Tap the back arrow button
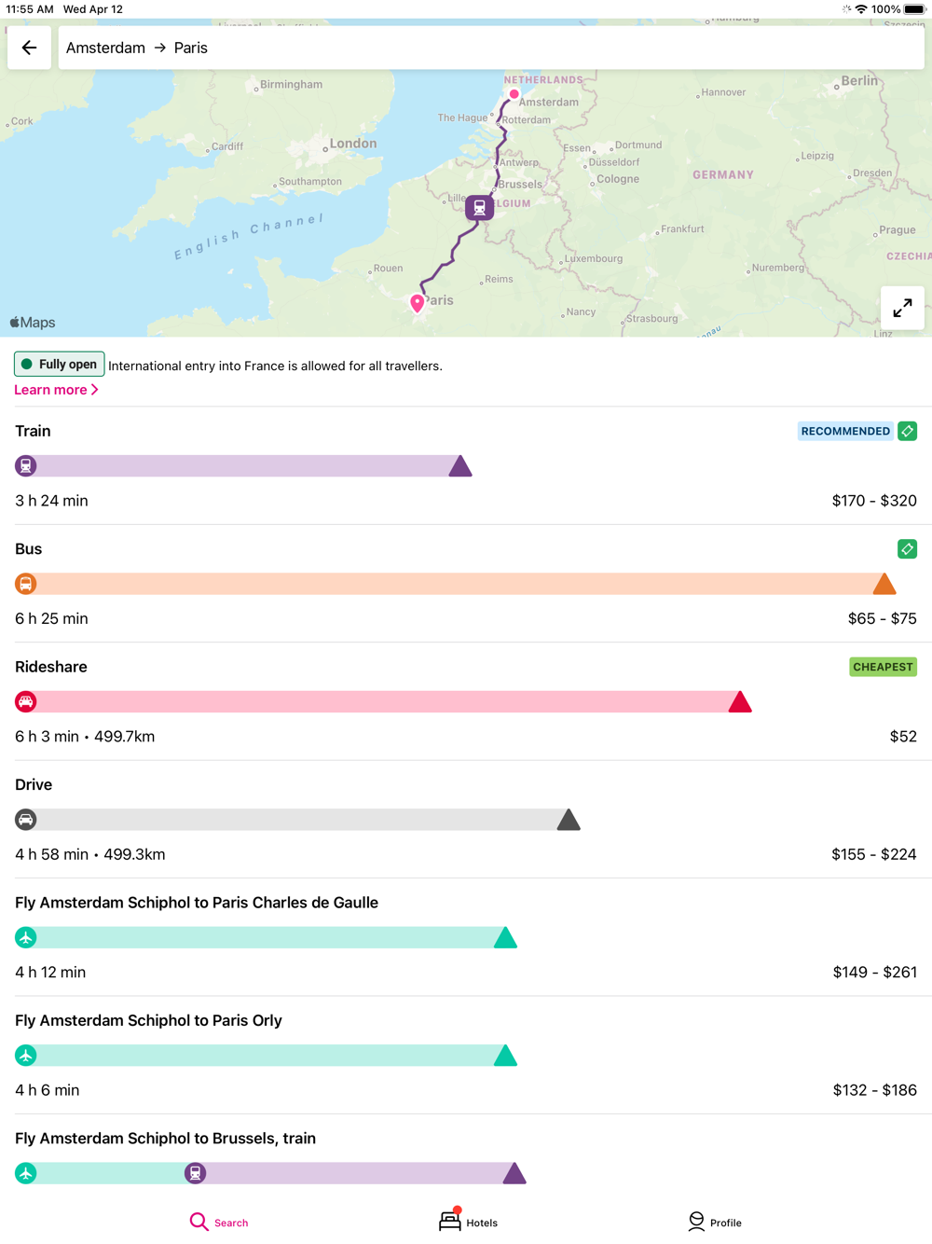Image resolution: width=932 pixels, height=1244 pixels. tap(29, 48)
